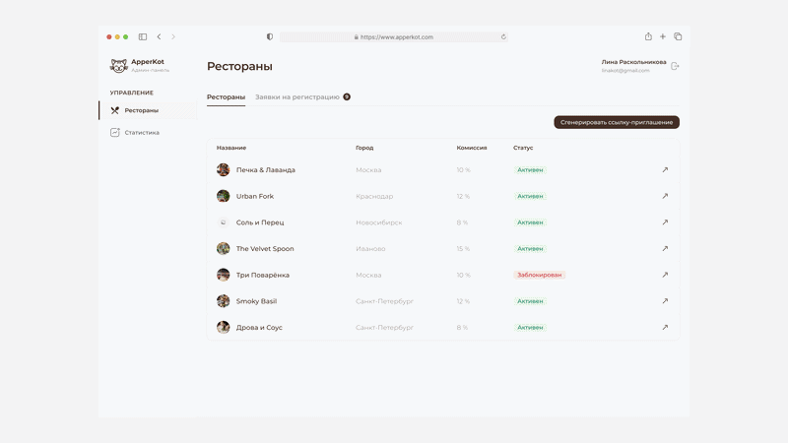Image resolution: width=788 pixels, height=443 pixels.
Task: Click the AppErKot cat logo
Action: (118, 65)
